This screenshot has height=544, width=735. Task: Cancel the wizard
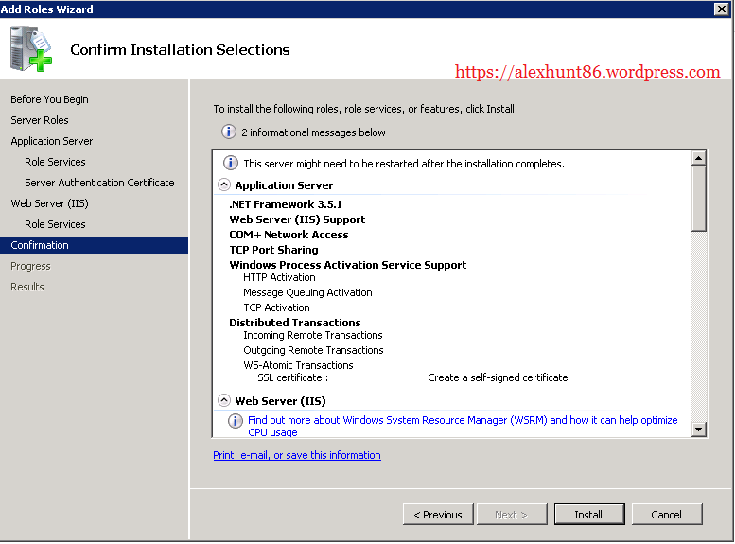click(x=666, y=515)
